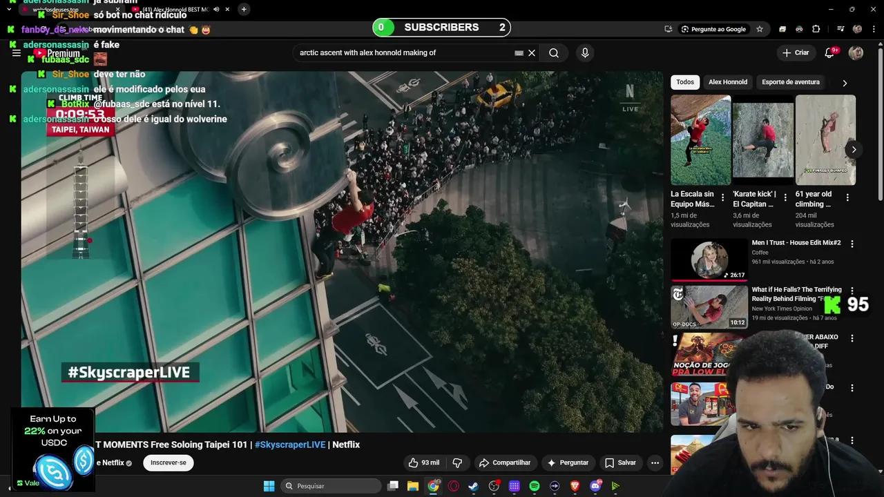The height and width of the screenshot is (497, 884).
Task: Open Opera GX from the taskbar
Action: pos(454,486)
